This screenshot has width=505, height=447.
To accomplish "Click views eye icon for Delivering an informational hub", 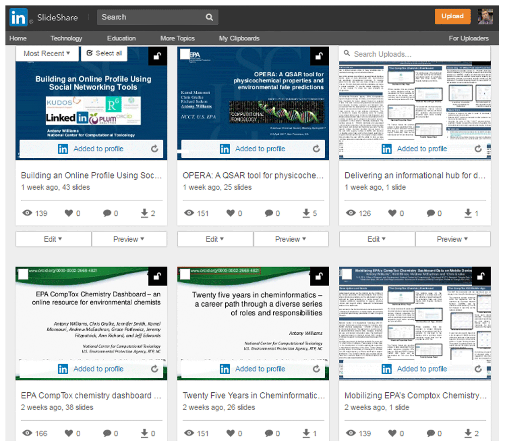I will tap(351, 213).
